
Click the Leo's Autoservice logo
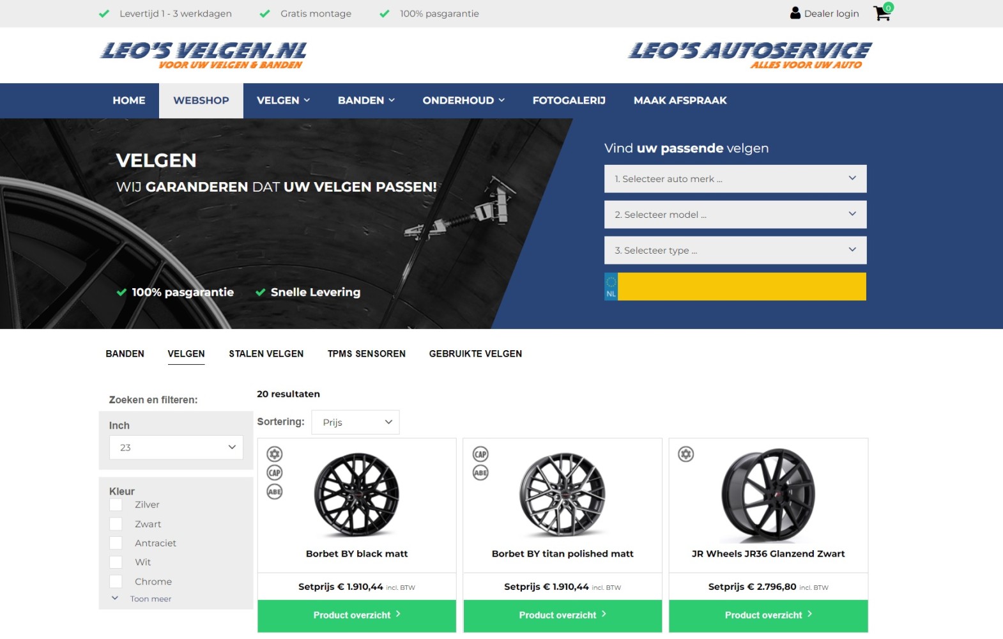click(x=749, y=55)
